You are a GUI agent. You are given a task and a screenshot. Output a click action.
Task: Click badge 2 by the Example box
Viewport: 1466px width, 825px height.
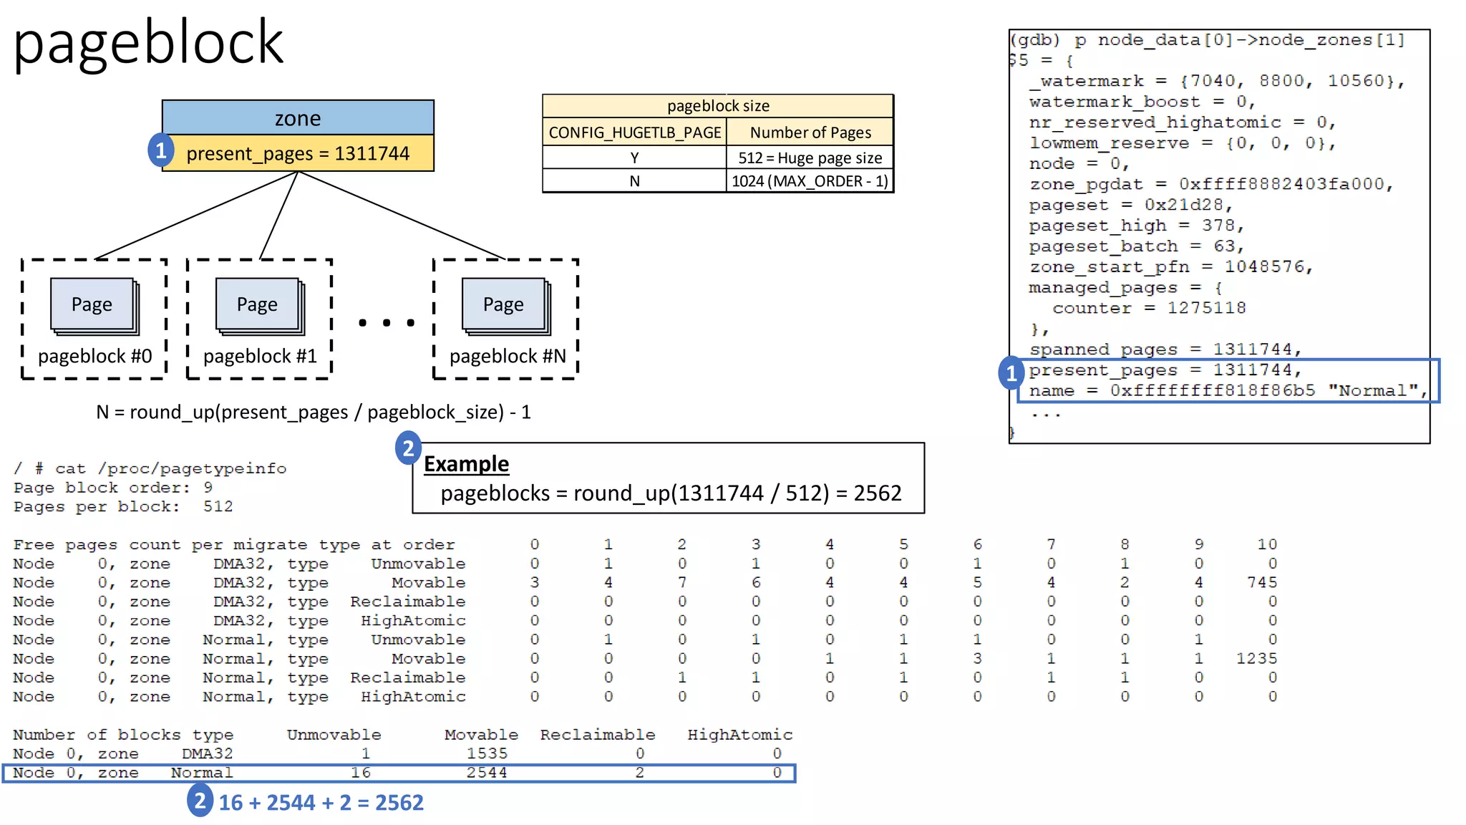(408, 448)
